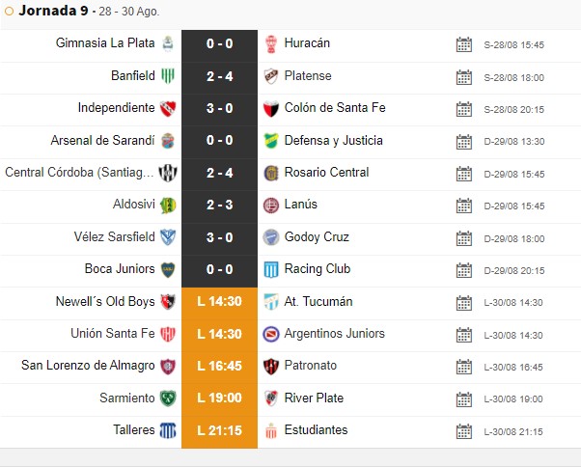Open the Rosario Central team link

[x=326, y=172]
